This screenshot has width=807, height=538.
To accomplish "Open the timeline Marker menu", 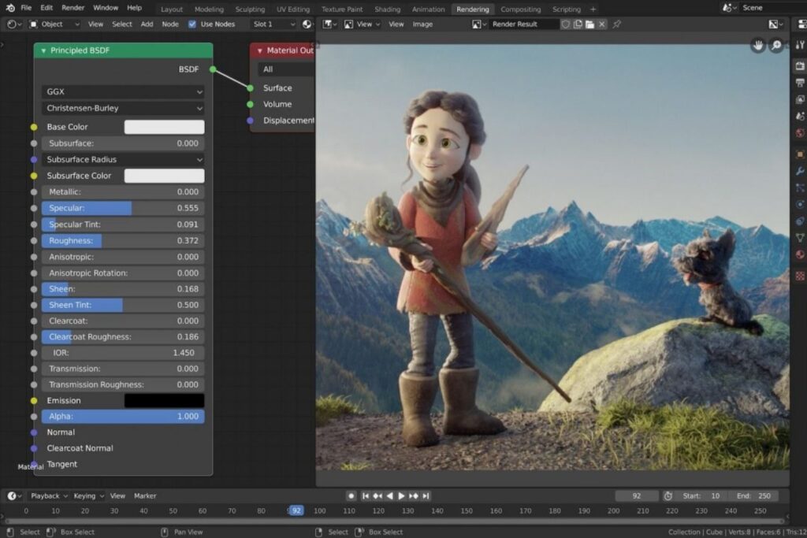I will pos(145,495).
